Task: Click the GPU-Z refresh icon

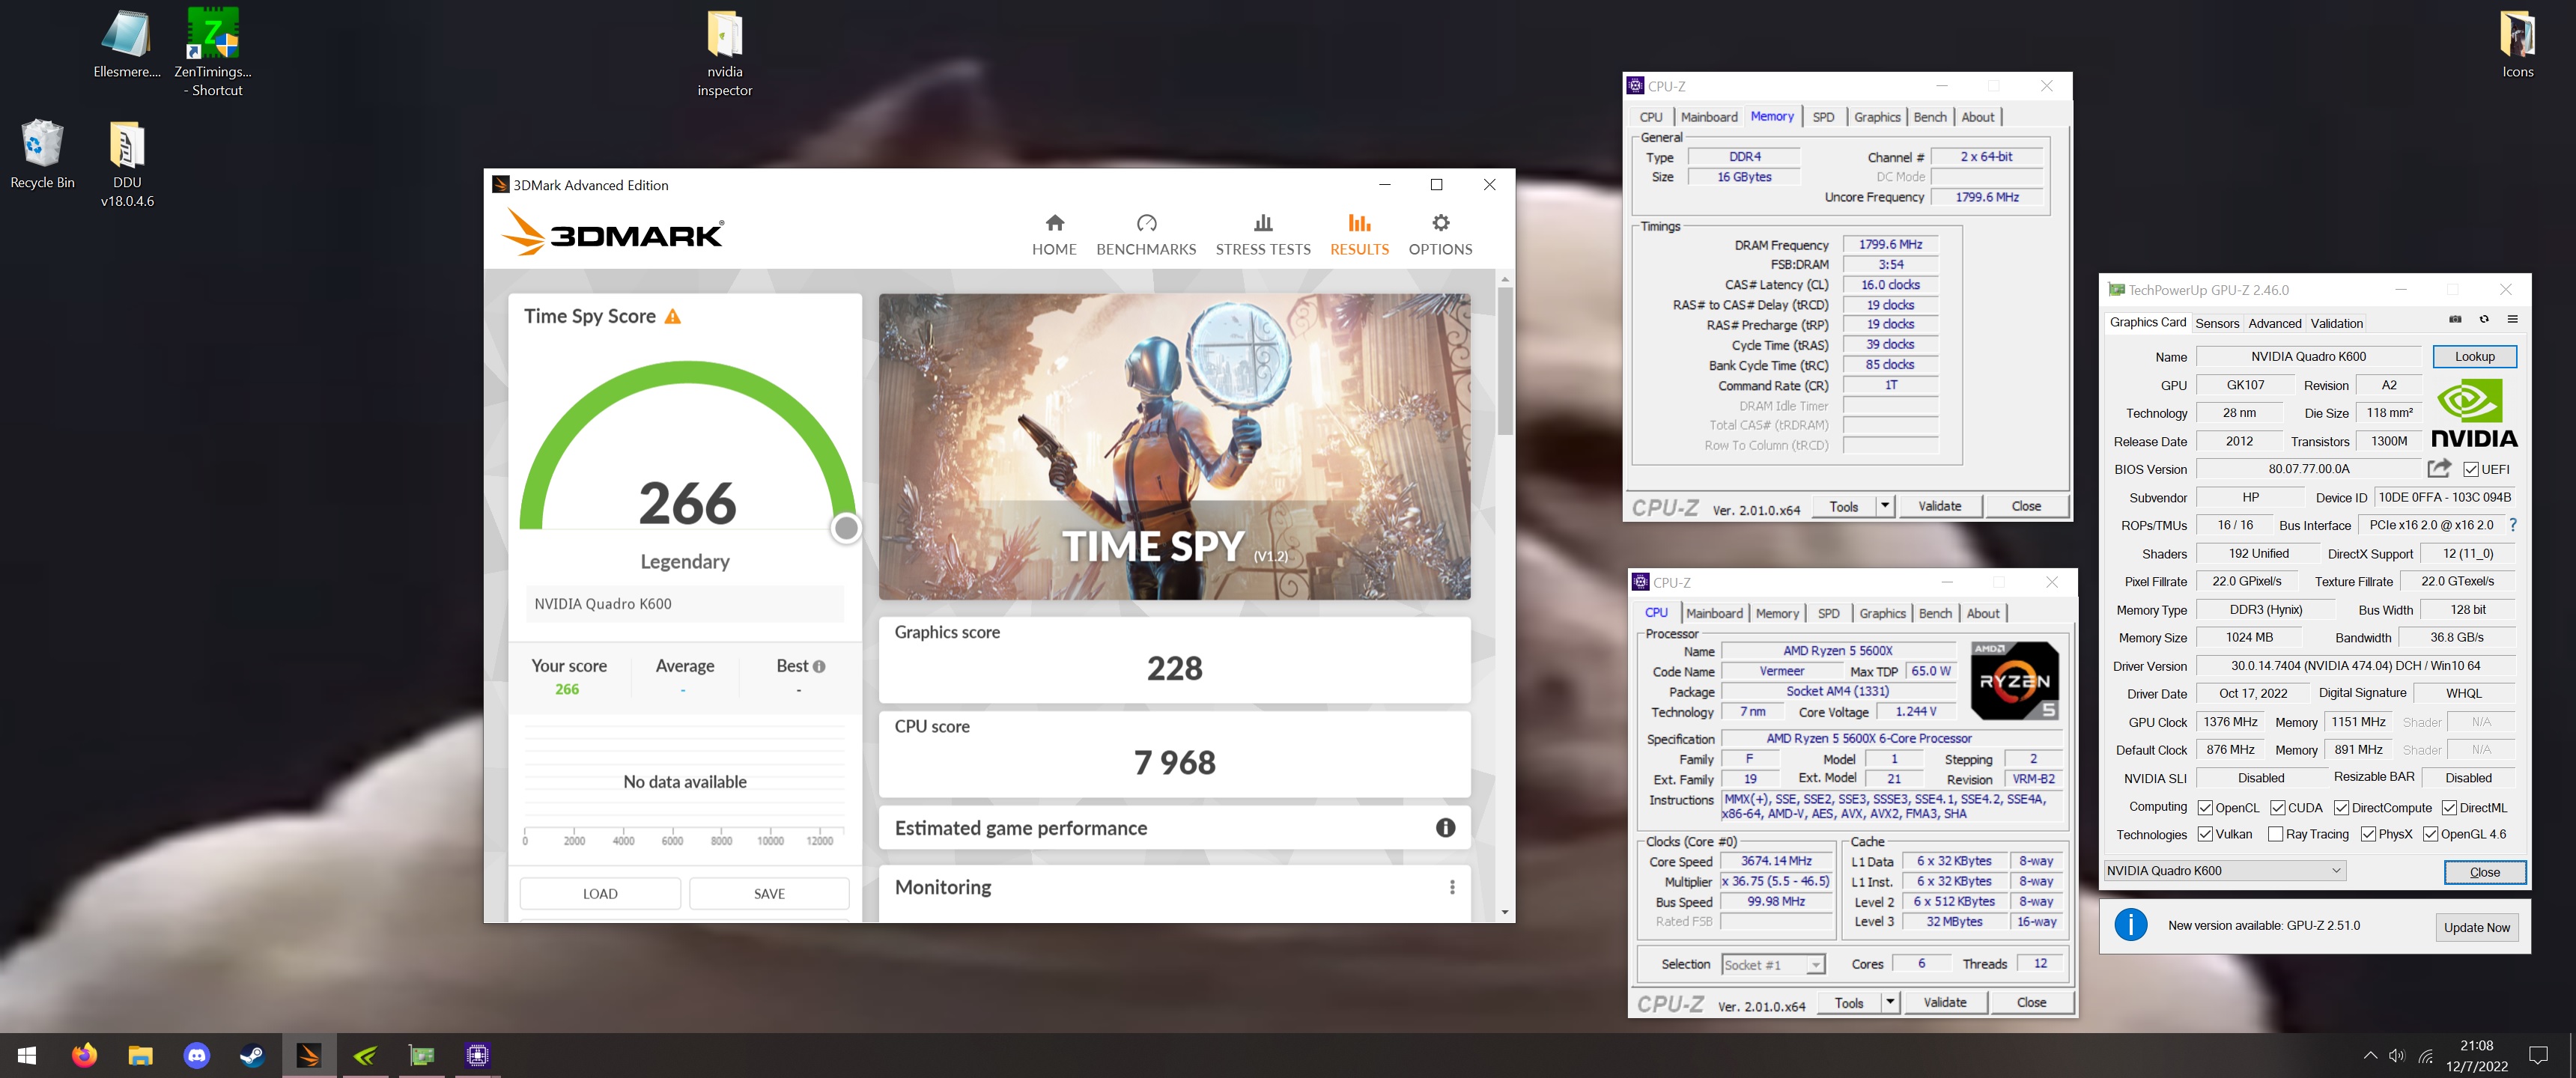Action: pos(2484,320)
